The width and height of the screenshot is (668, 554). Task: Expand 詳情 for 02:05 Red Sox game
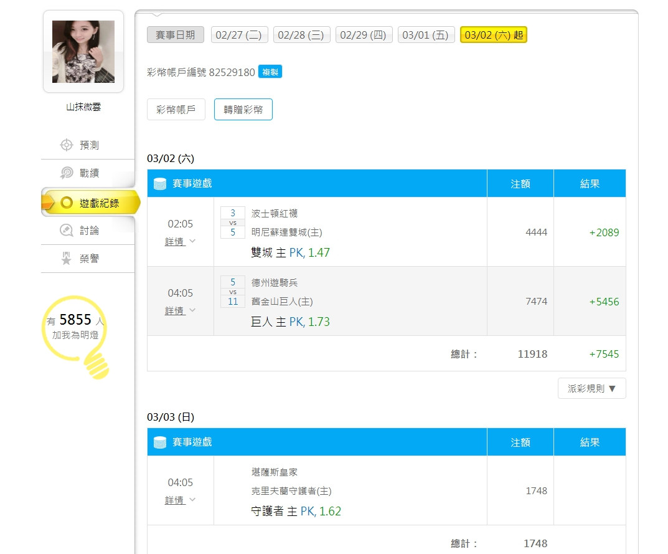[x=180, y=242]
